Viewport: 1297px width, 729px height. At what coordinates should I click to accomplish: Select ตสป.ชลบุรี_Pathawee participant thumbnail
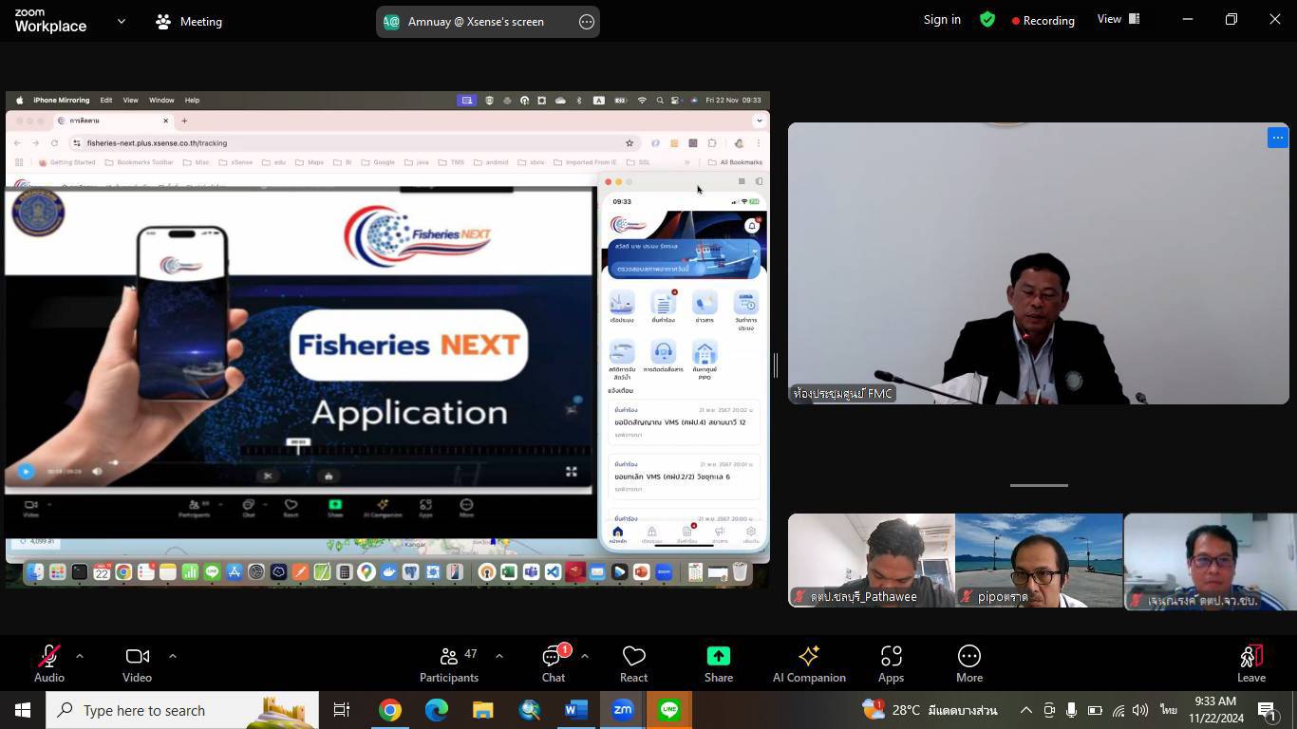pyautogui.click(x=872, y=560)
